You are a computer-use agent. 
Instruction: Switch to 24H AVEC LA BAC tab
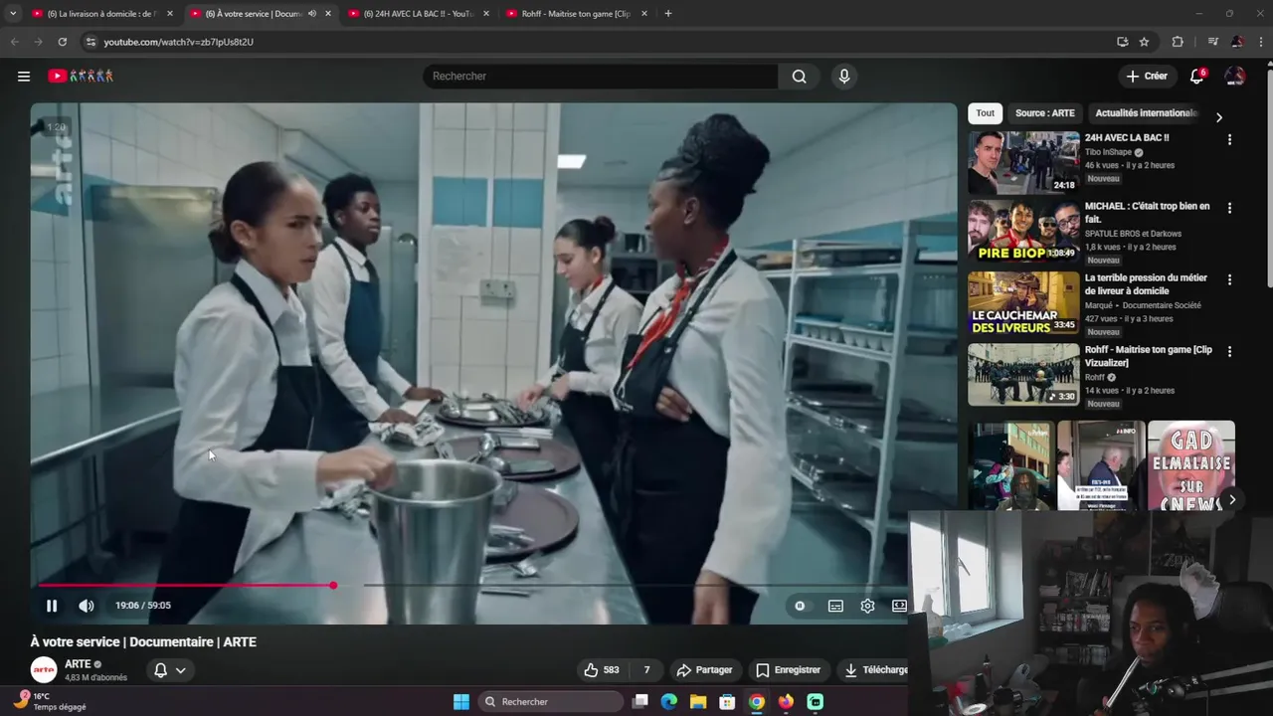(420, 14)
